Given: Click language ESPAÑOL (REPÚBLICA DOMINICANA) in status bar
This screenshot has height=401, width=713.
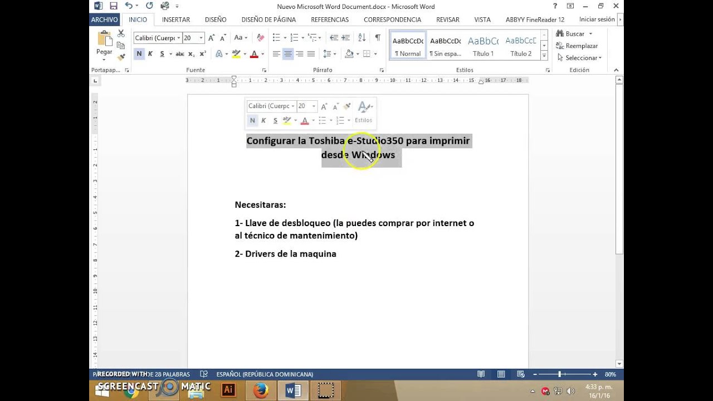Looking at the screenshot, I should 265,374.
